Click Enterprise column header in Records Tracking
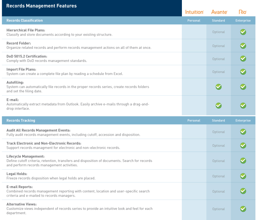257x220 pixels. click(x=243, y=121)
